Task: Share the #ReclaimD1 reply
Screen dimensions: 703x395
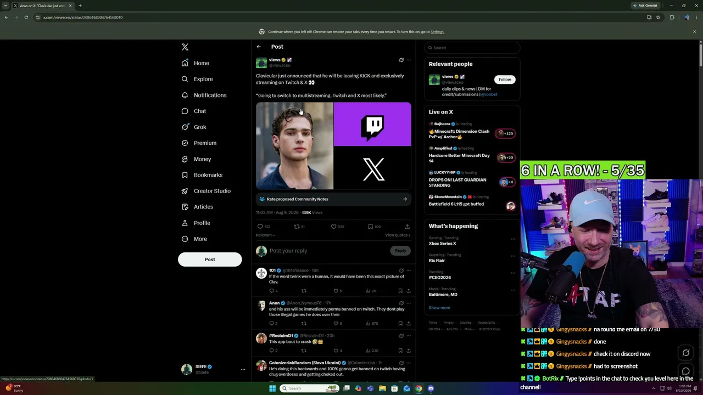Action: pos(408,351)
